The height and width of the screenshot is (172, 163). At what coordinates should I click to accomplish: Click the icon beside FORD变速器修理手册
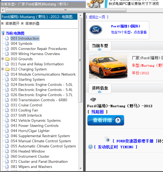tap(107, 140)
